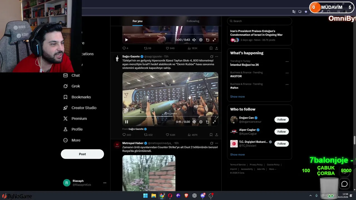This screenshot has width=356, height=200.
Task: Open the footer More link
Action: pos(273,169)
